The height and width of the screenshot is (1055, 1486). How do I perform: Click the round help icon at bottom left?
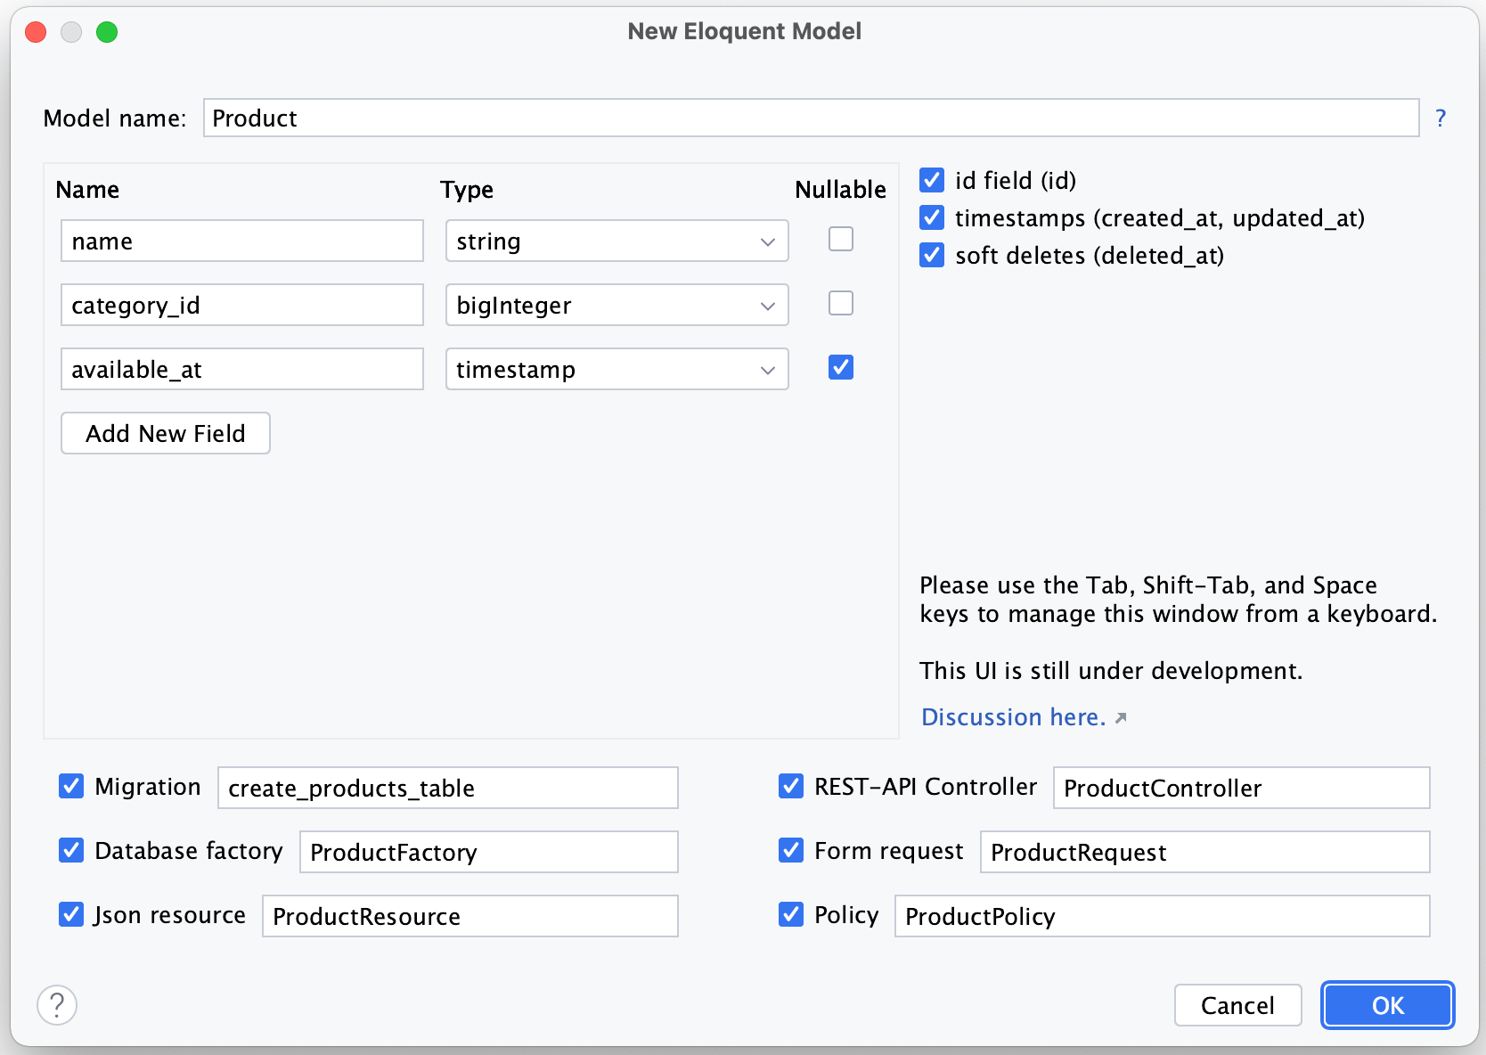57,1005
